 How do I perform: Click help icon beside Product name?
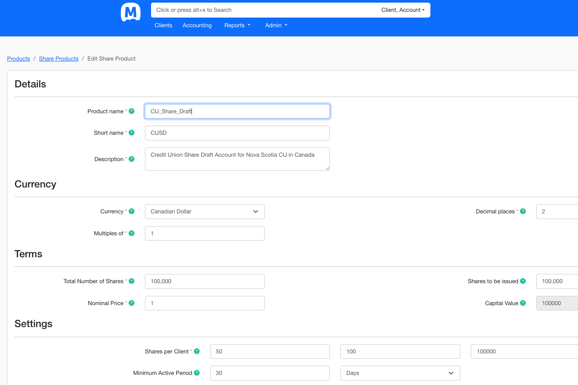pos(131,112)
